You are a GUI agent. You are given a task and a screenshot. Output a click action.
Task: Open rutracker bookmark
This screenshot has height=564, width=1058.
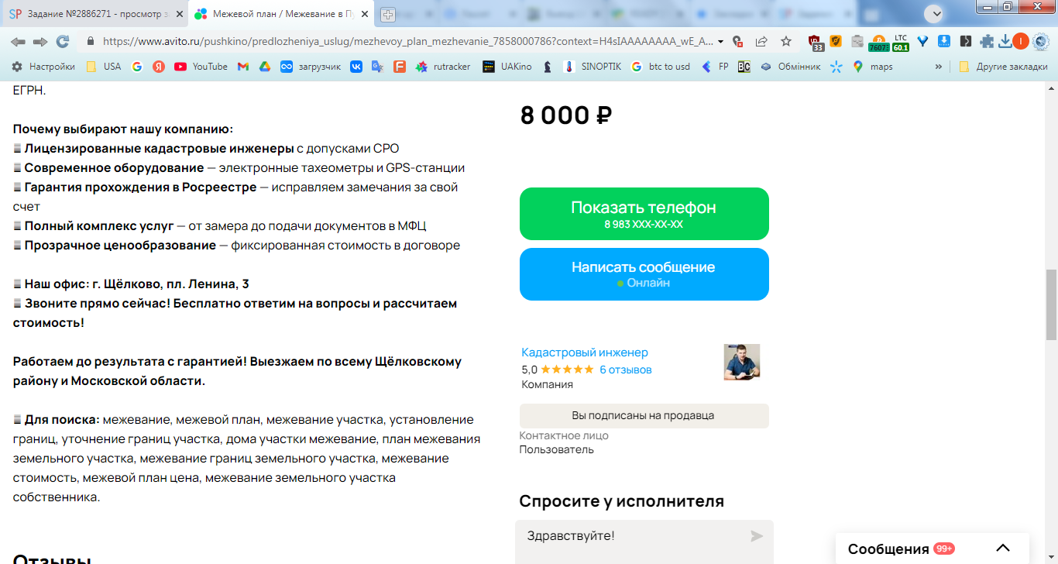click(443, 67)
